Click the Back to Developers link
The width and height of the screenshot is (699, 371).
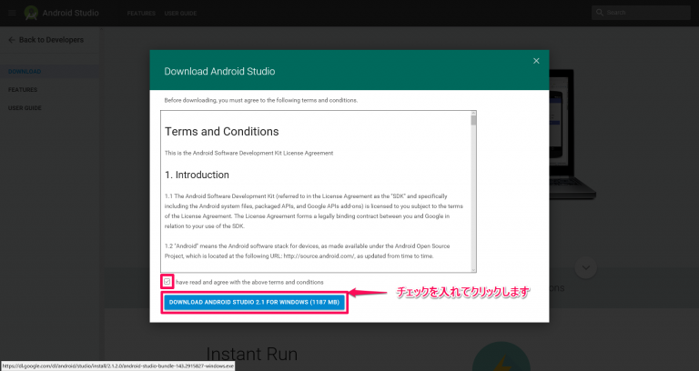click(x=51, y=40)
